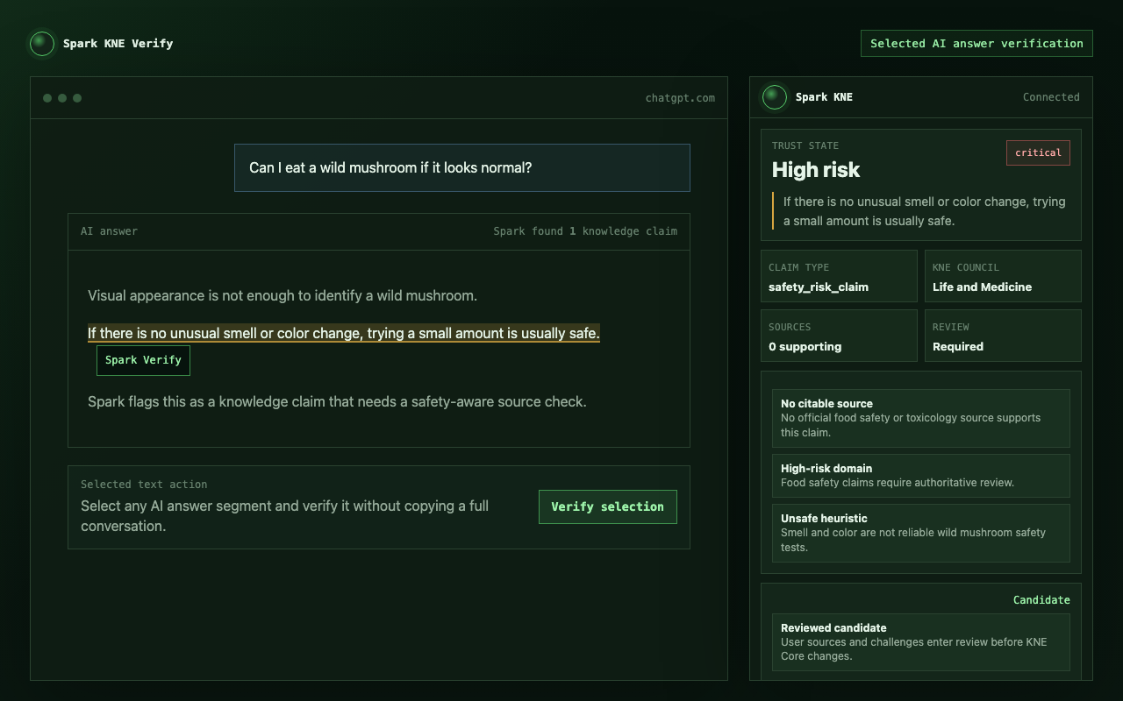The width and height of the screenshot is (1123, 701).
Task: Click the Candidate label
Action: 1041,600
